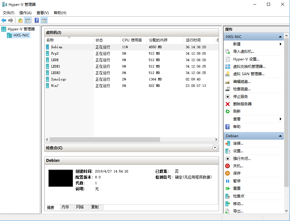This screenshot has height=221, width=290.
Task: Click the 停止服务 stop icon
Action: [228, 97]
